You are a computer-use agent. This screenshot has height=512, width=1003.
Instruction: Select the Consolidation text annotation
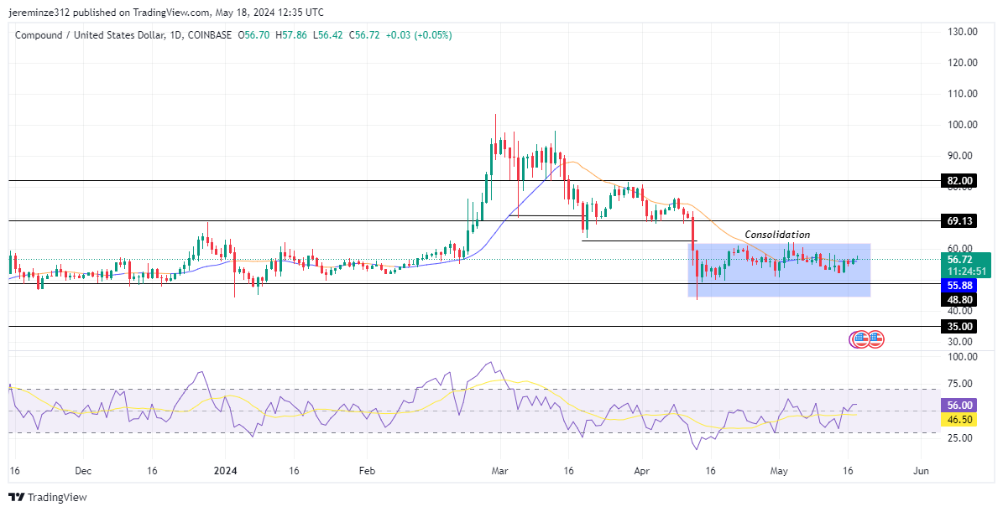tap(777, 235)
